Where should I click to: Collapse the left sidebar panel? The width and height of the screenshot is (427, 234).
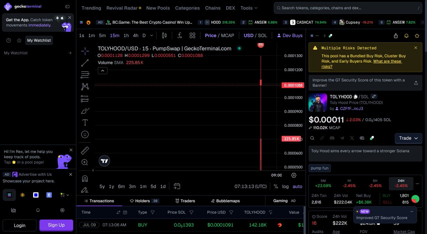(67, 6)
